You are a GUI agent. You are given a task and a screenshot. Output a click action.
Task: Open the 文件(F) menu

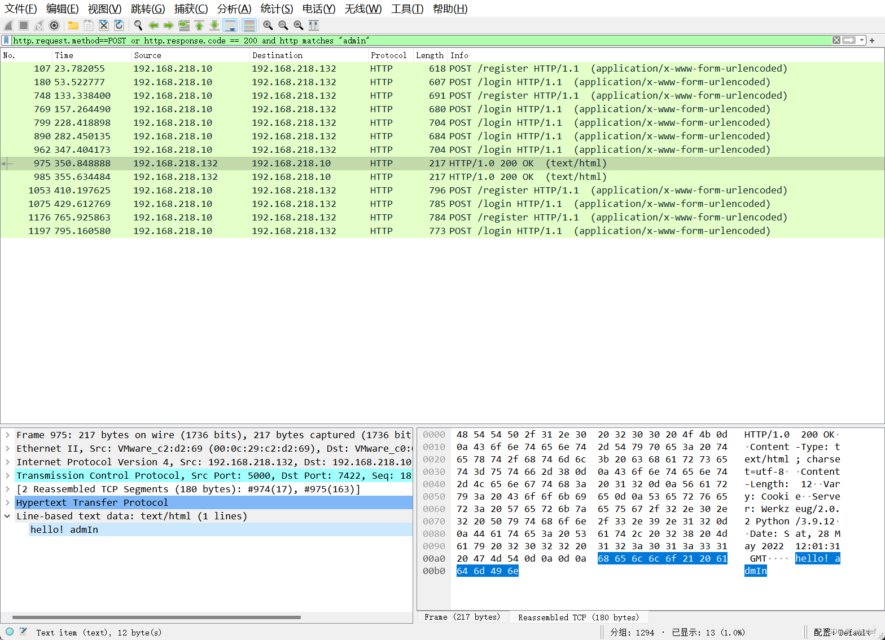click(21, 9)
